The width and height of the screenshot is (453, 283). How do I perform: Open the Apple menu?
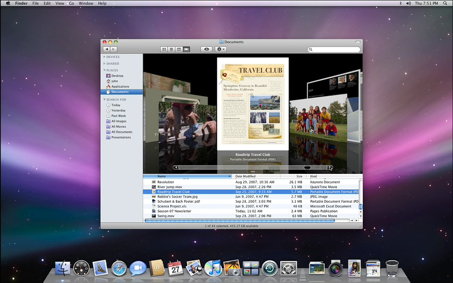(x=8, y=3)
